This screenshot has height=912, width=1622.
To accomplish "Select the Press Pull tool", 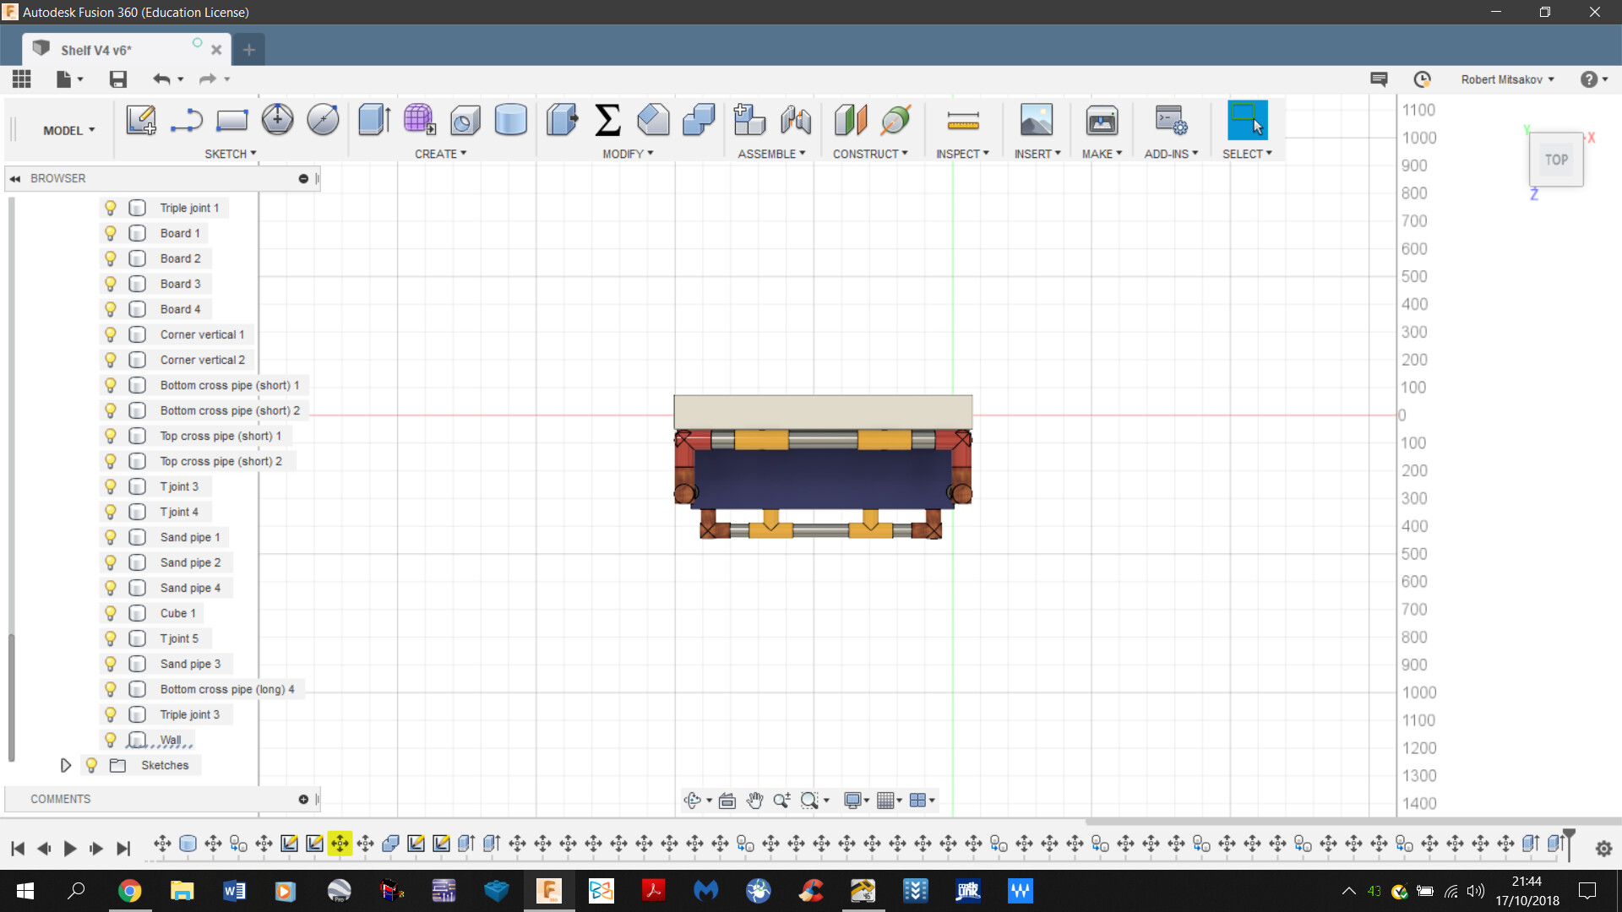I will (562, 120).
